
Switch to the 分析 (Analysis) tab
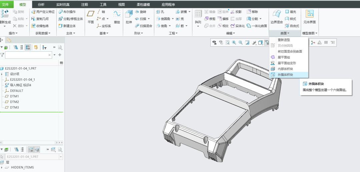point(41,5)
